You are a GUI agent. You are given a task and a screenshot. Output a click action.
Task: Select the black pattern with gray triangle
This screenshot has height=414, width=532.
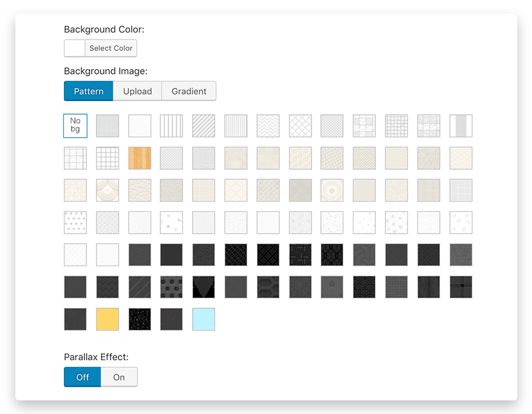pyautogui.click(x=203, y=287)
